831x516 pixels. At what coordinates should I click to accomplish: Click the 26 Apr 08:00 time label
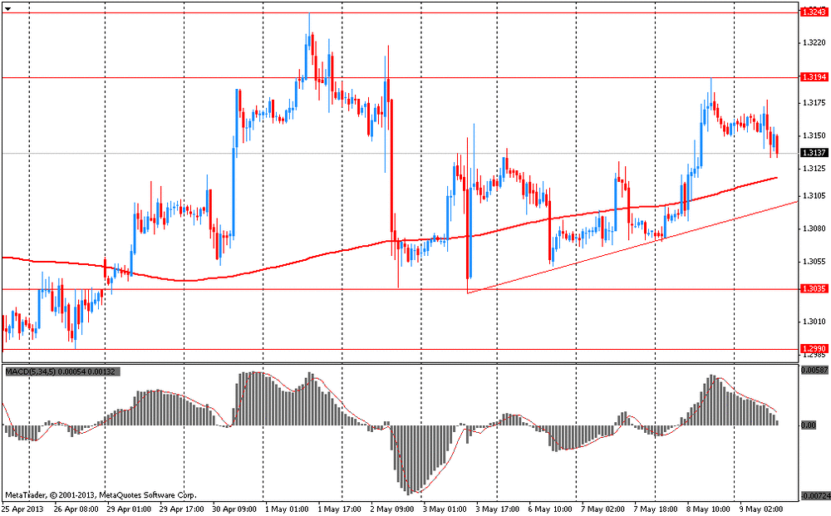(x=76, y=509)
